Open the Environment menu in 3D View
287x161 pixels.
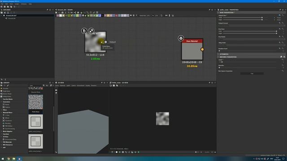click(x=81, y=85)
